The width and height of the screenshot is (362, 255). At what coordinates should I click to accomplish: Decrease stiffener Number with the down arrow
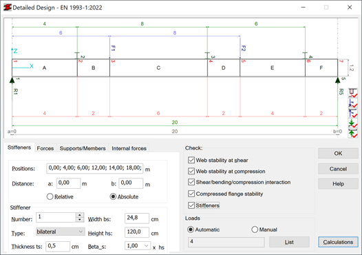click(x=80, y=220)
